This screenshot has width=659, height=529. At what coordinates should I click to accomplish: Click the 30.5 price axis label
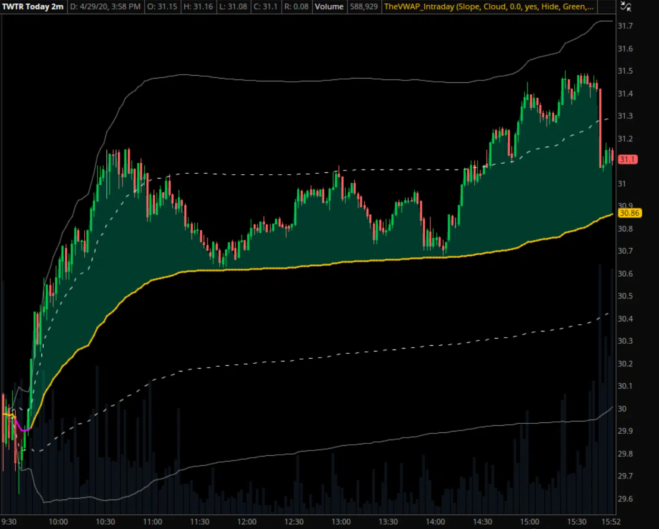tap(625, 296)
